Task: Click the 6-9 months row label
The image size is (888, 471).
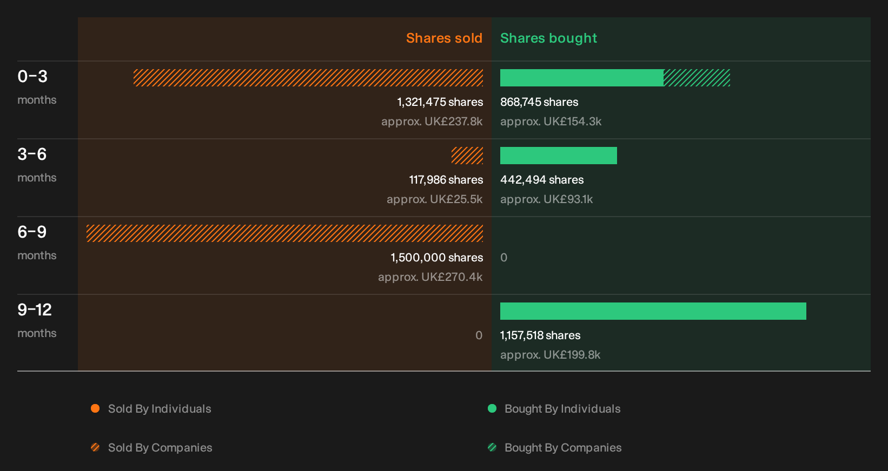Action: pyautogui.click(x=37, y=242)
